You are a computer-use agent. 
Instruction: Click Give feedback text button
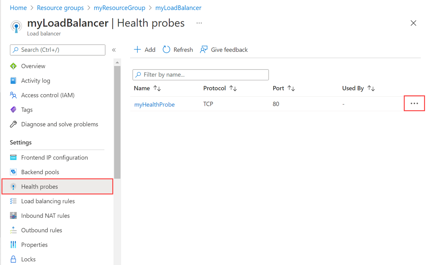click(229, 50)
